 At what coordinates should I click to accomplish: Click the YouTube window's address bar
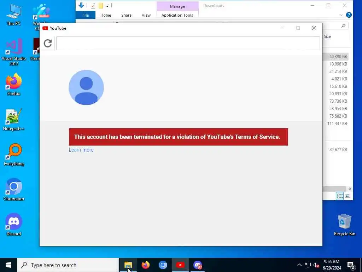pos(188,43)
